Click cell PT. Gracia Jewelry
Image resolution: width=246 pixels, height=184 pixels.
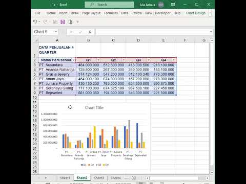(57, 74)
